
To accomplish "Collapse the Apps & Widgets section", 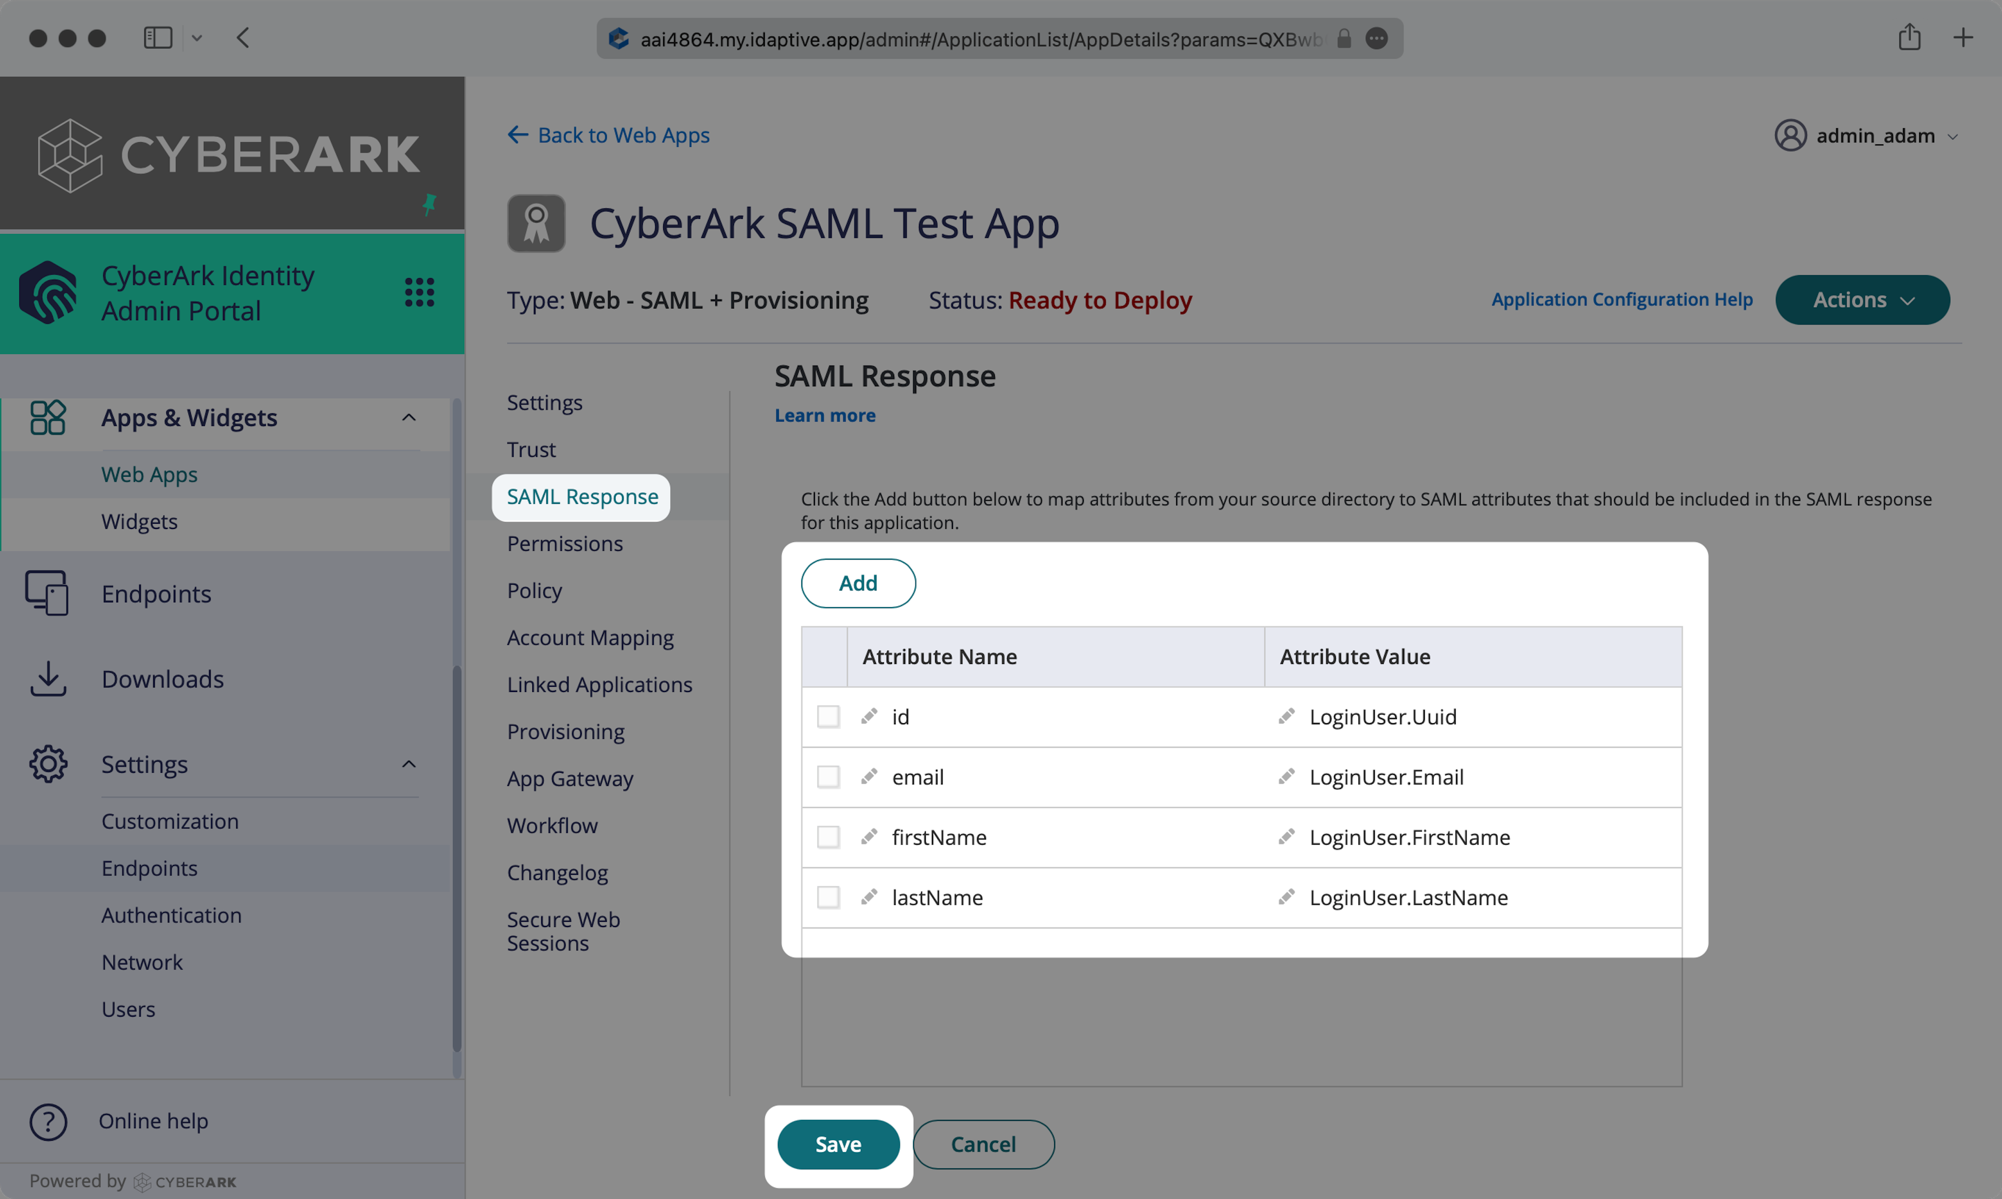I will [x=409, y=418].
